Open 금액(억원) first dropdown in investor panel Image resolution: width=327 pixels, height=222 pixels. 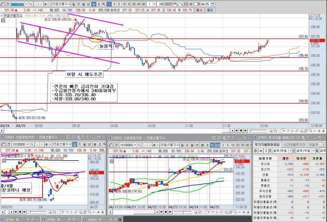tap(290, 150)
